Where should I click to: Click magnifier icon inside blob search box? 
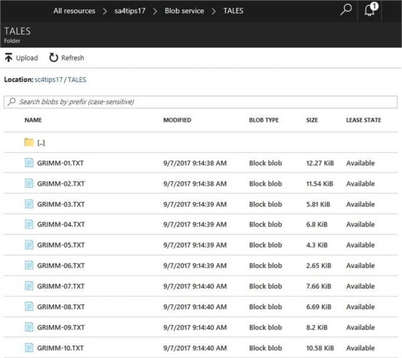tap(11, 101)
